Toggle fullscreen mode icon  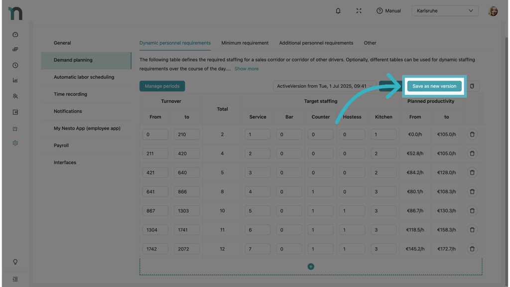click(359, 10)
